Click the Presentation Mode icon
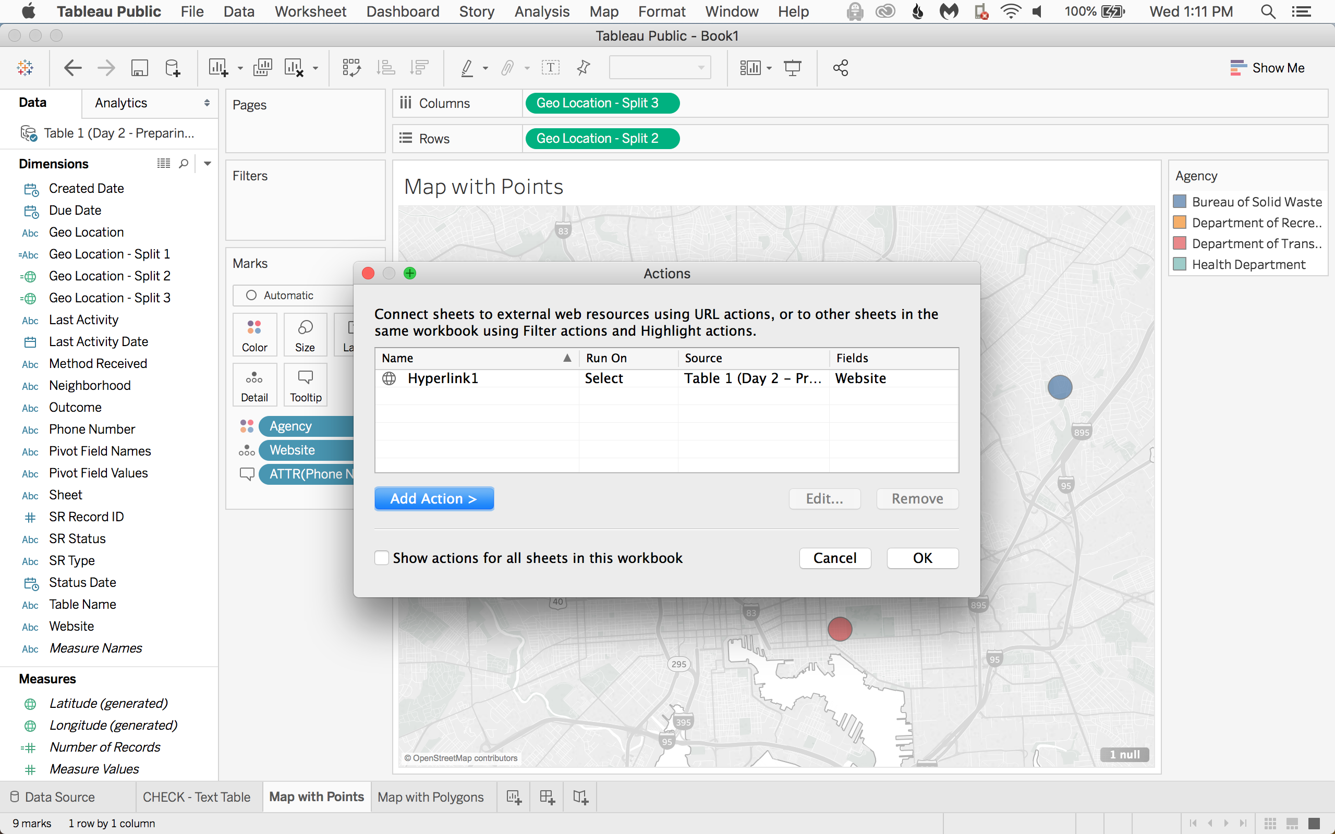The height and width of the screenshot is (834, 1335). tap(793, 68)
